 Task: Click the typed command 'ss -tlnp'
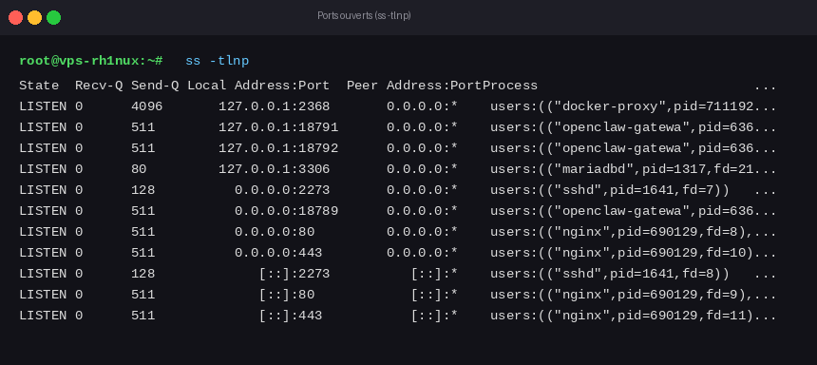[x=218, y=61]
